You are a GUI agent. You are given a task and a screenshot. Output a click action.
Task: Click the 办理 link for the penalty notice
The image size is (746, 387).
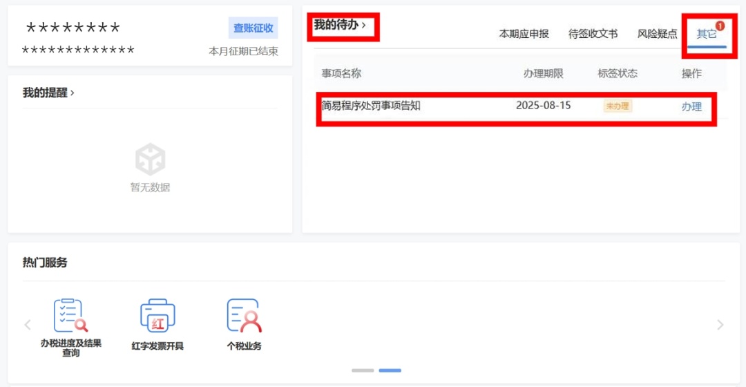tap(691, 106)
